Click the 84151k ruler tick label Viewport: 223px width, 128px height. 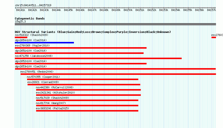point(140,10)
